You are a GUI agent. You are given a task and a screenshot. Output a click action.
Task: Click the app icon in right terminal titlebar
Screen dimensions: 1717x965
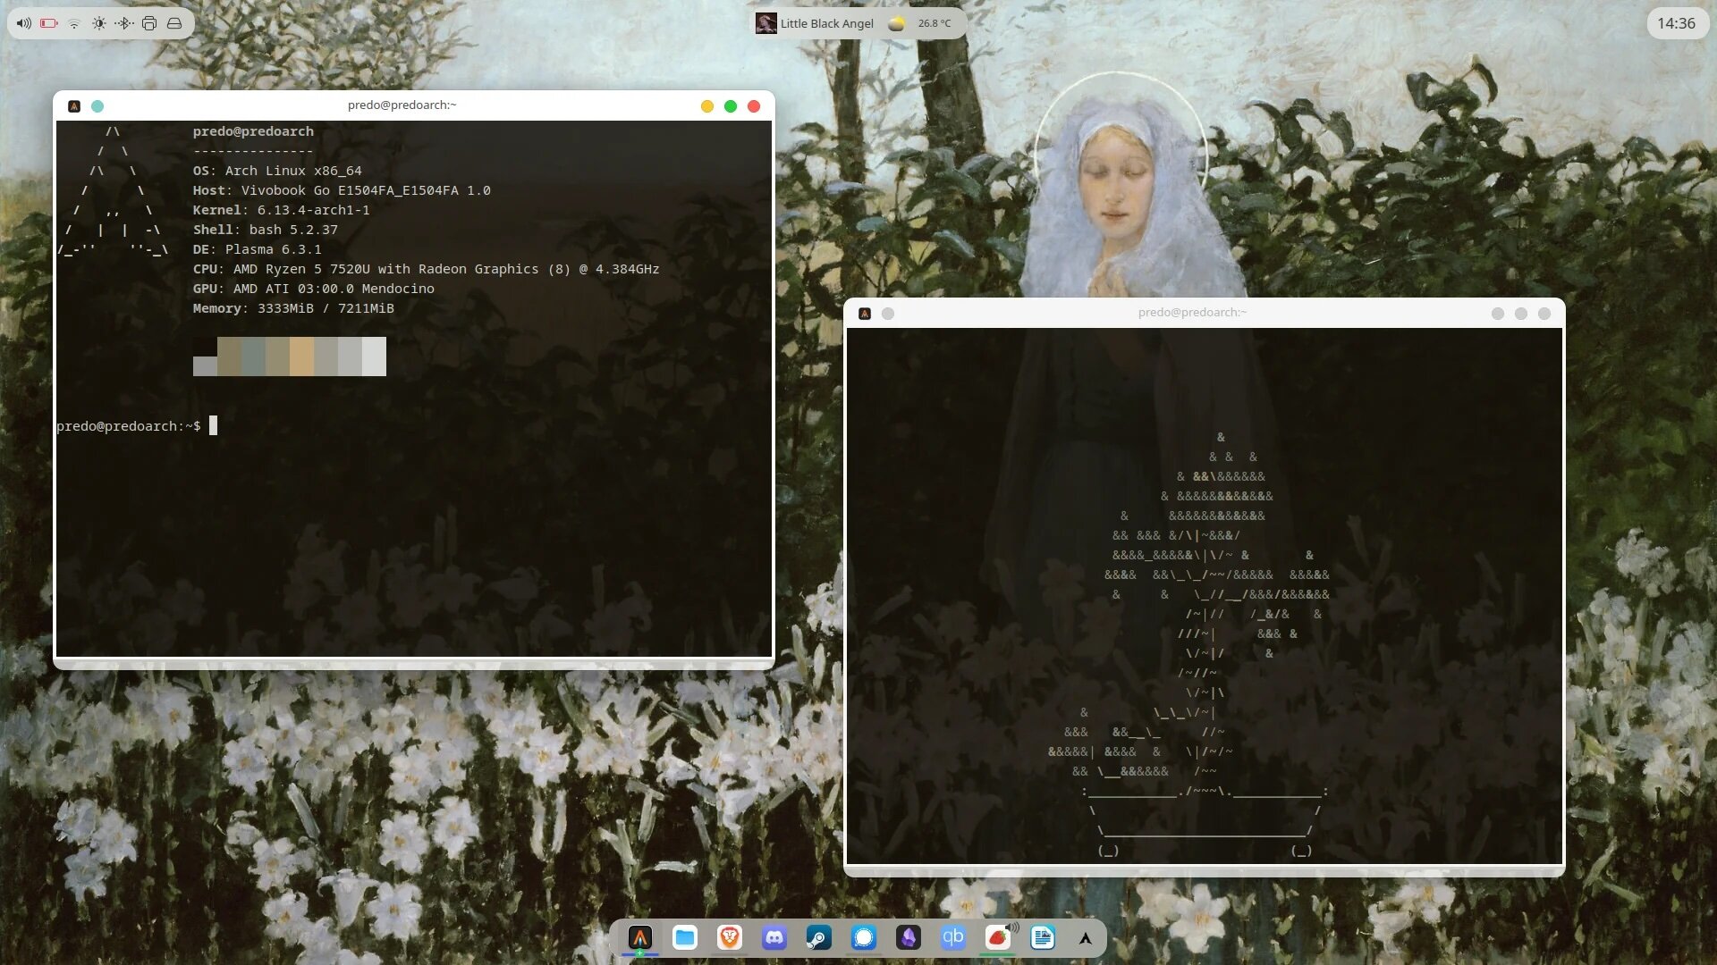tap(865, 314)
